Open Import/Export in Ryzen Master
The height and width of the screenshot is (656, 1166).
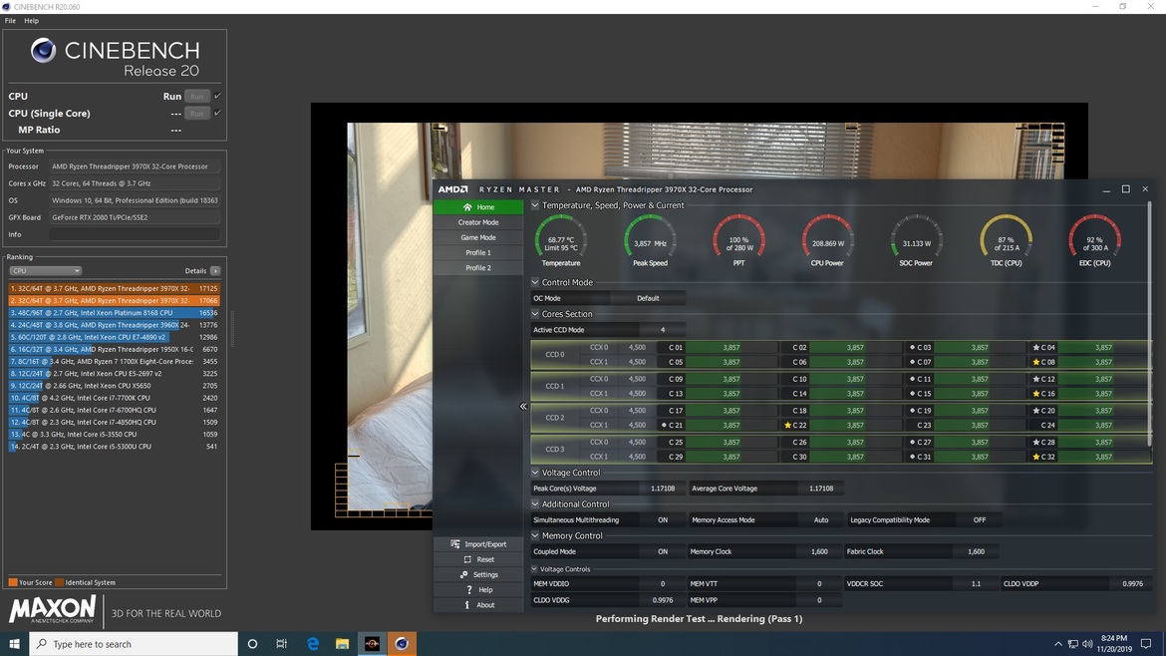478,544
